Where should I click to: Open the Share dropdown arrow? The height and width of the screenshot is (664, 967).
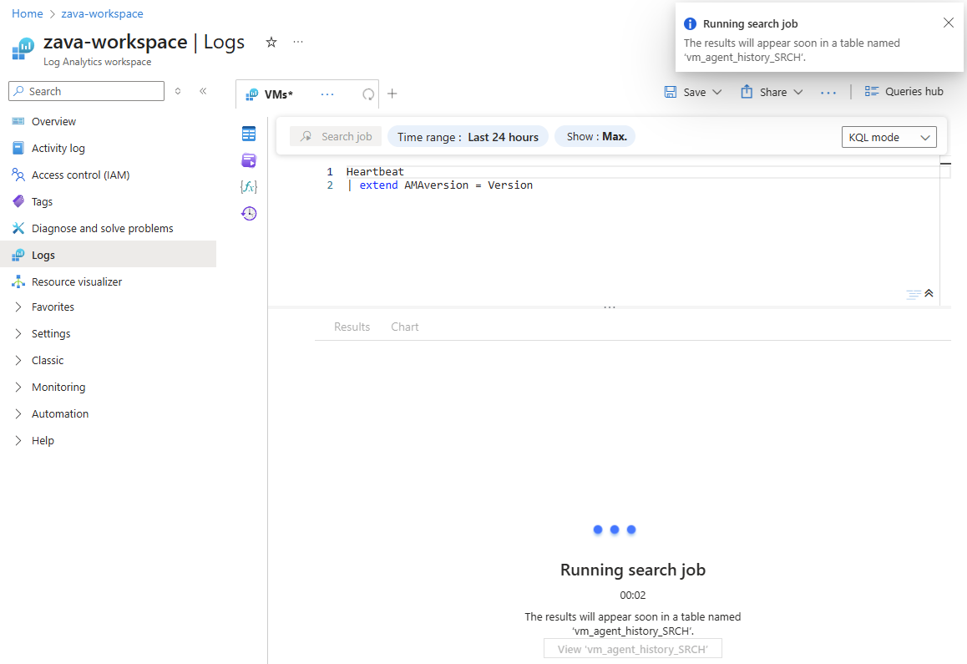pos(798,92)
